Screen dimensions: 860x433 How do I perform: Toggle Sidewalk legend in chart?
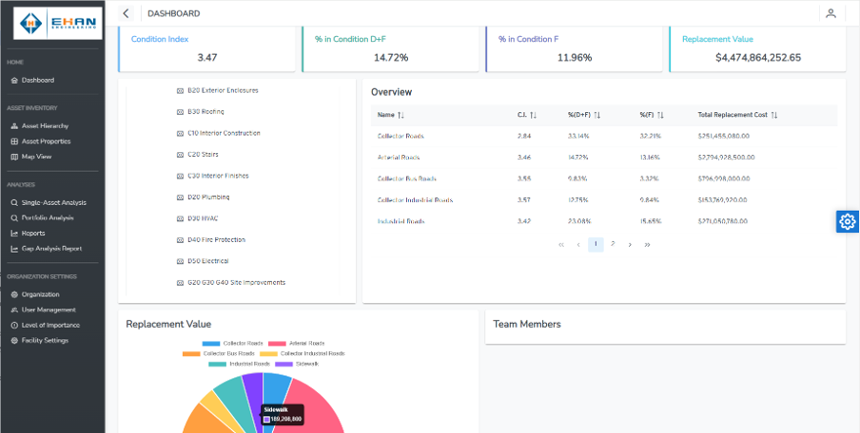click(x=297, y=364)
